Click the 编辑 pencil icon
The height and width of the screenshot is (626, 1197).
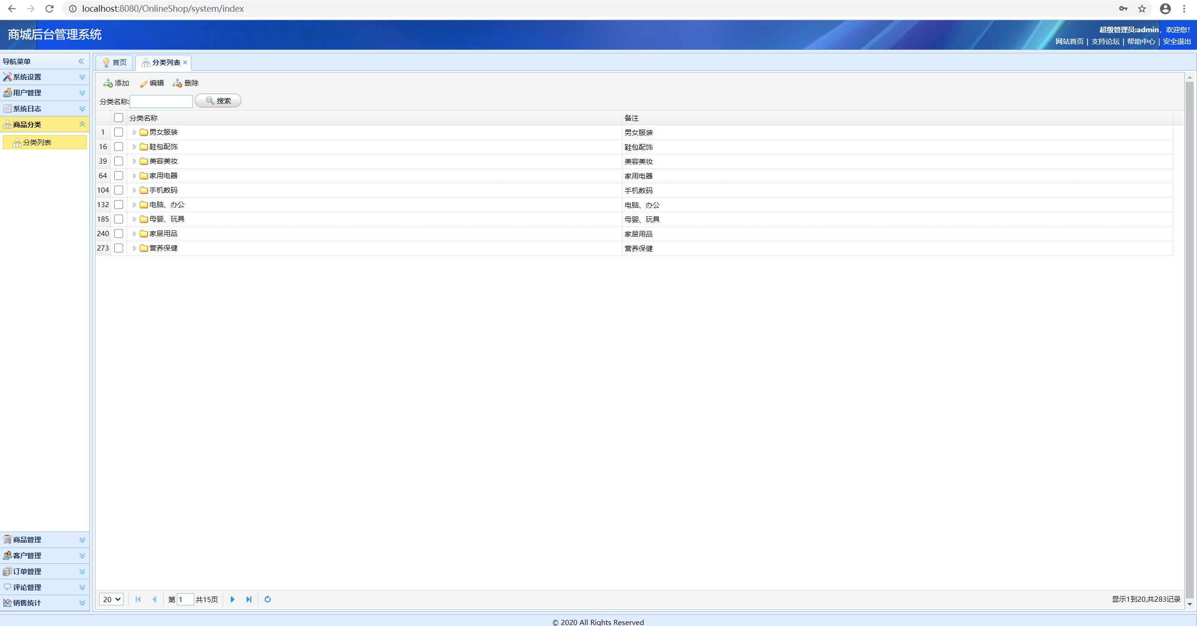click(x=144, y=83)
